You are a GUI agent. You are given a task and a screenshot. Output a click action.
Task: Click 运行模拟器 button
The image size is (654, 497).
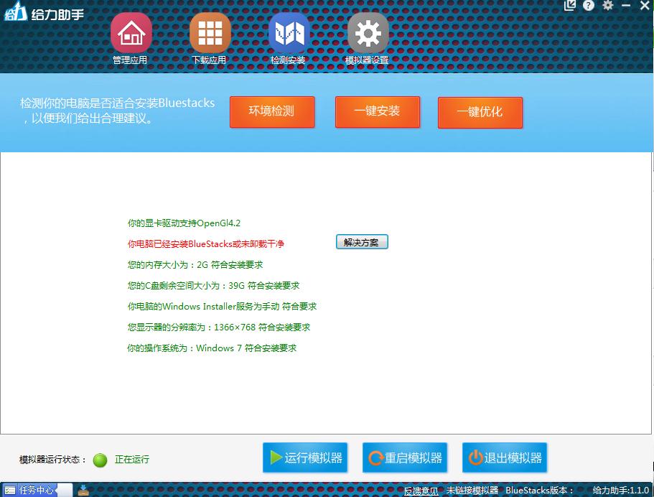[x=305, y=457]
